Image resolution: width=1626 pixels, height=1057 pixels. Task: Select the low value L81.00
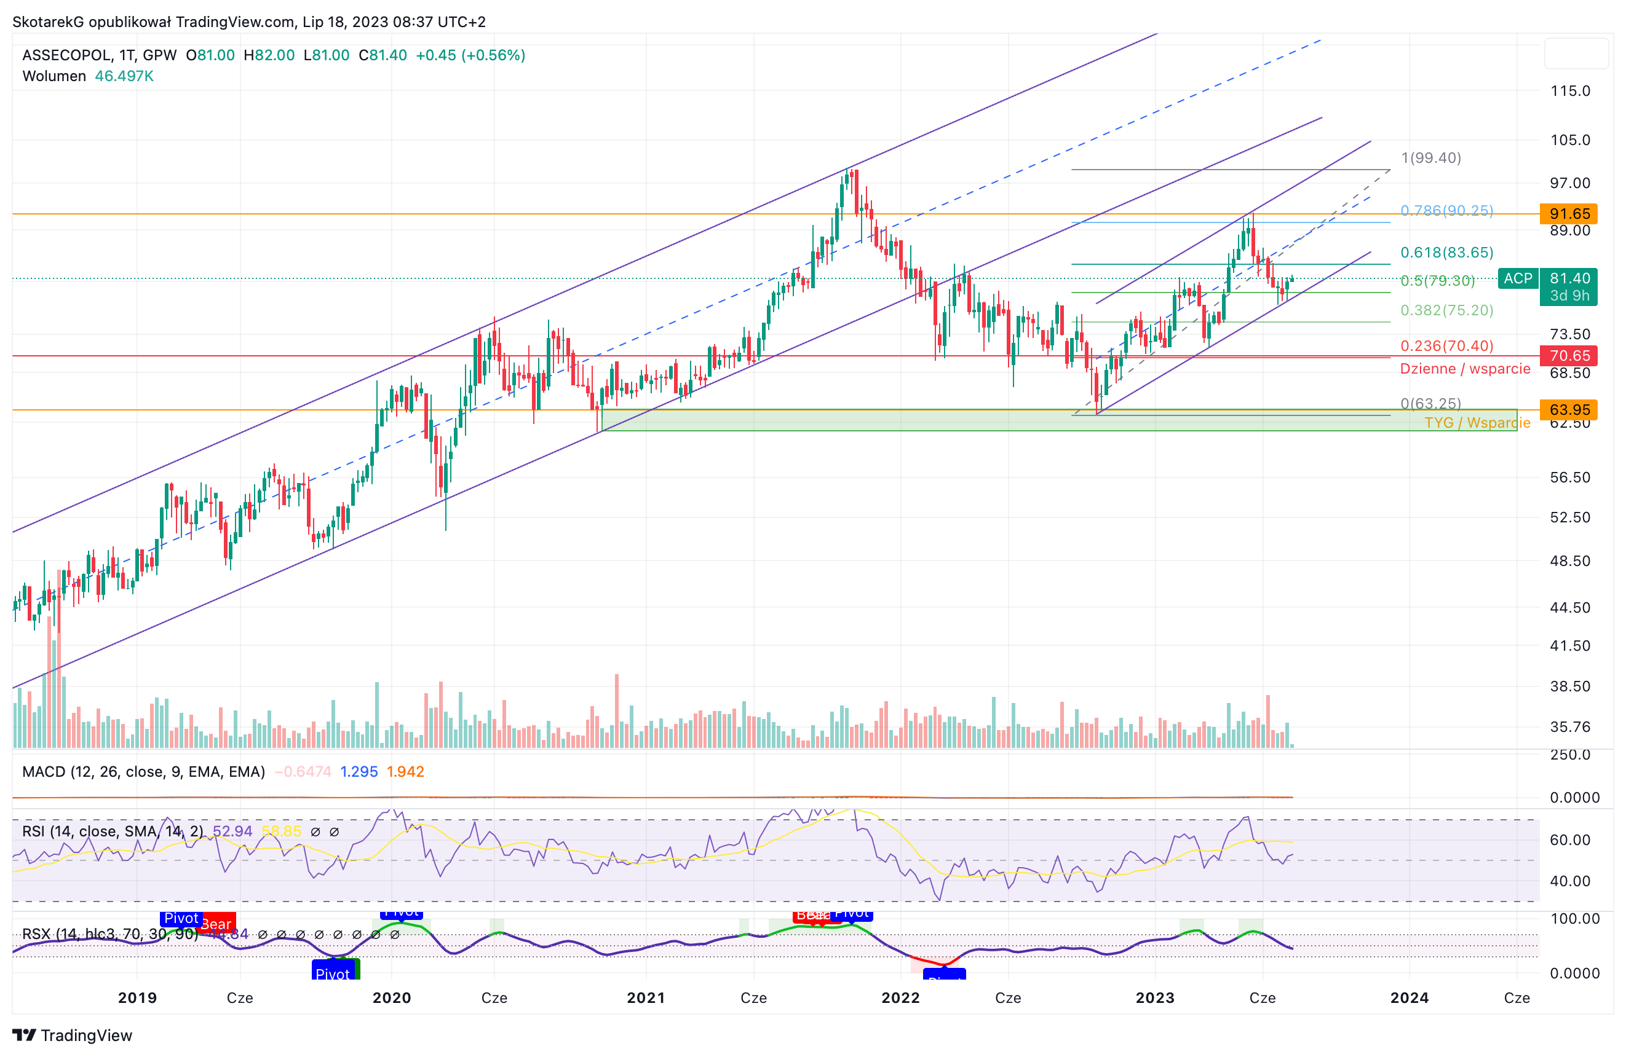327,55
